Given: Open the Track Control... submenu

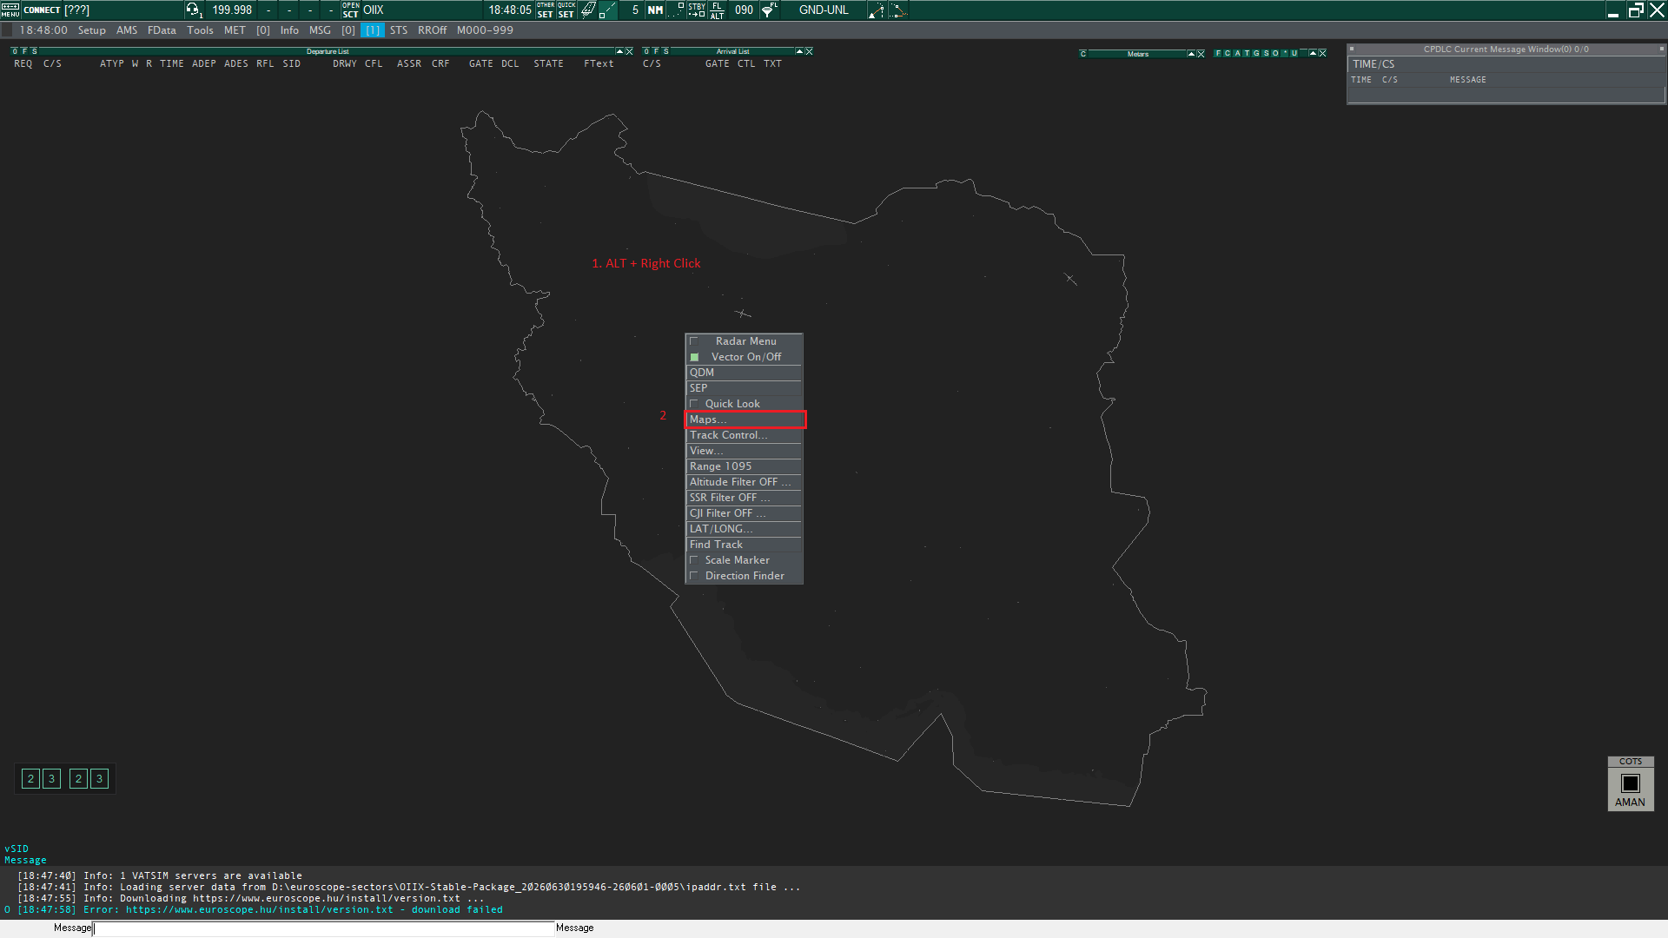Looking at the screenshot, I should pyautogui.click(x=744, y=435).
